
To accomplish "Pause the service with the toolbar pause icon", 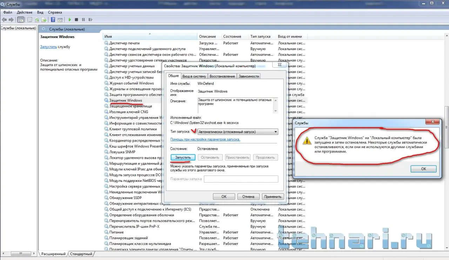I will point(83,20).
